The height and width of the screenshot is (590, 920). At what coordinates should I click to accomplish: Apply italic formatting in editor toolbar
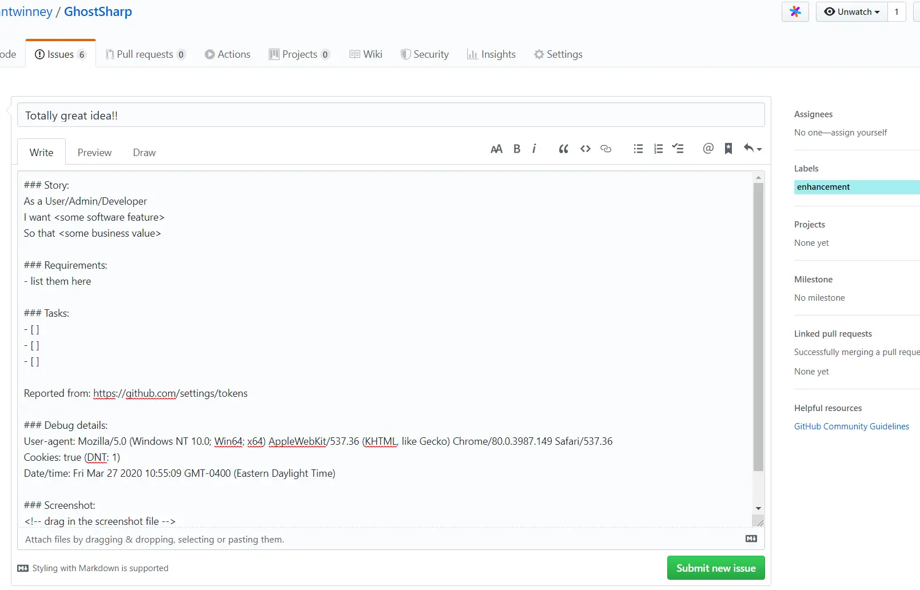[534, 149]
